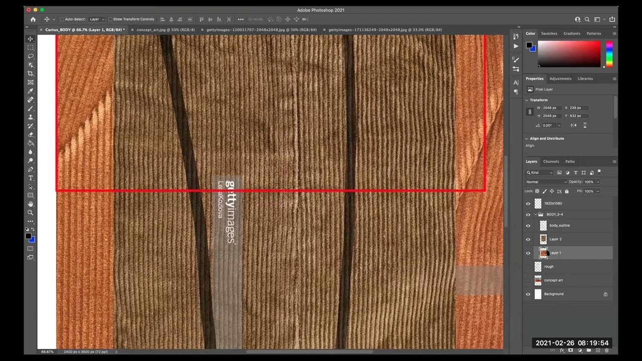Click Flip Horizontal in Properties panel
642x361 pixels.
pos(574,125)
